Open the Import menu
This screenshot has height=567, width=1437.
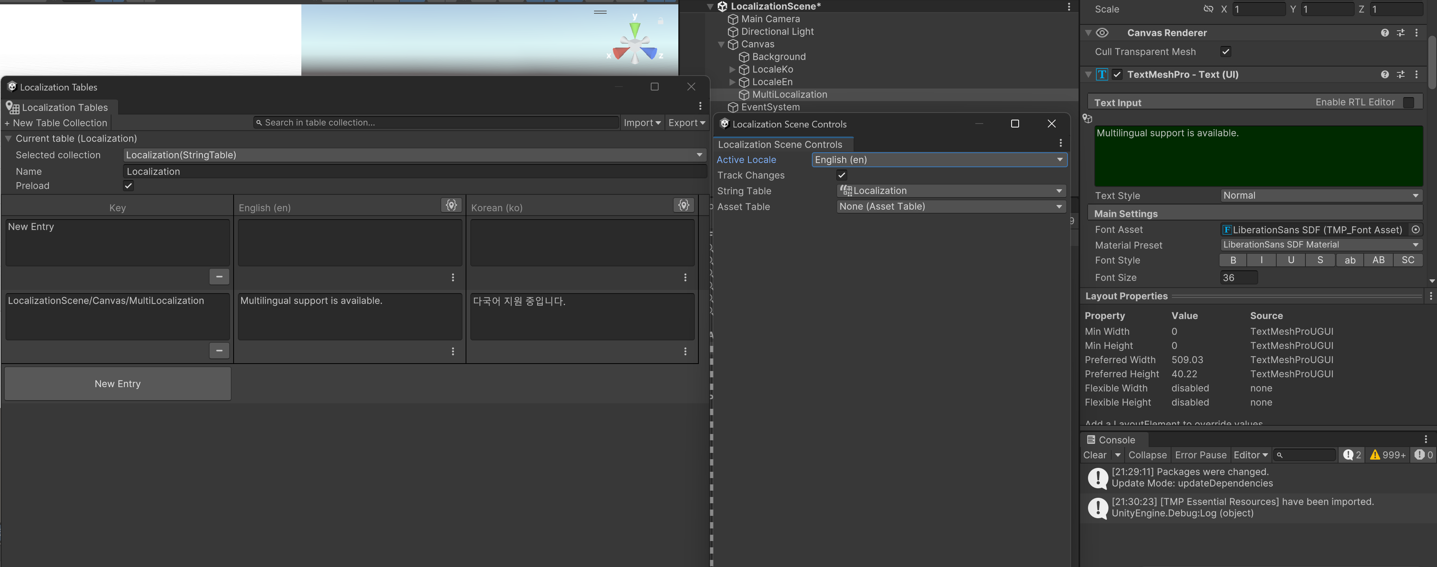(x=642, y=122)
